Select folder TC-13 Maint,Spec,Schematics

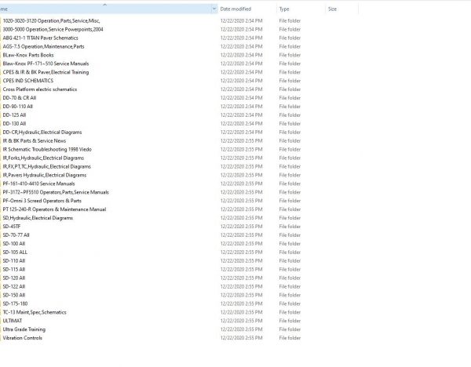coord(35,312)
